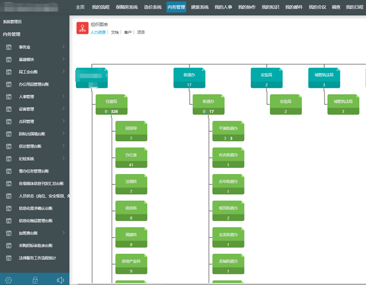Select the 项目 tab under 组织图表

click(x=141, y=32)
